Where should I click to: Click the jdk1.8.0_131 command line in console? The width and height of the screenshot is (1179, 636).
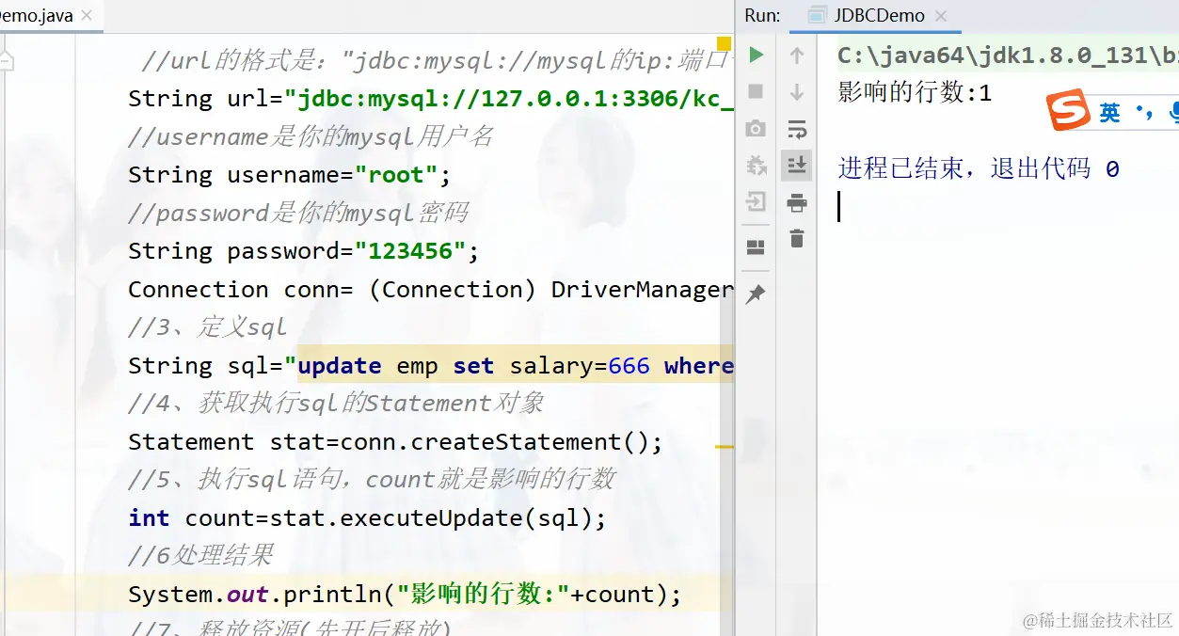point(1008,56)
